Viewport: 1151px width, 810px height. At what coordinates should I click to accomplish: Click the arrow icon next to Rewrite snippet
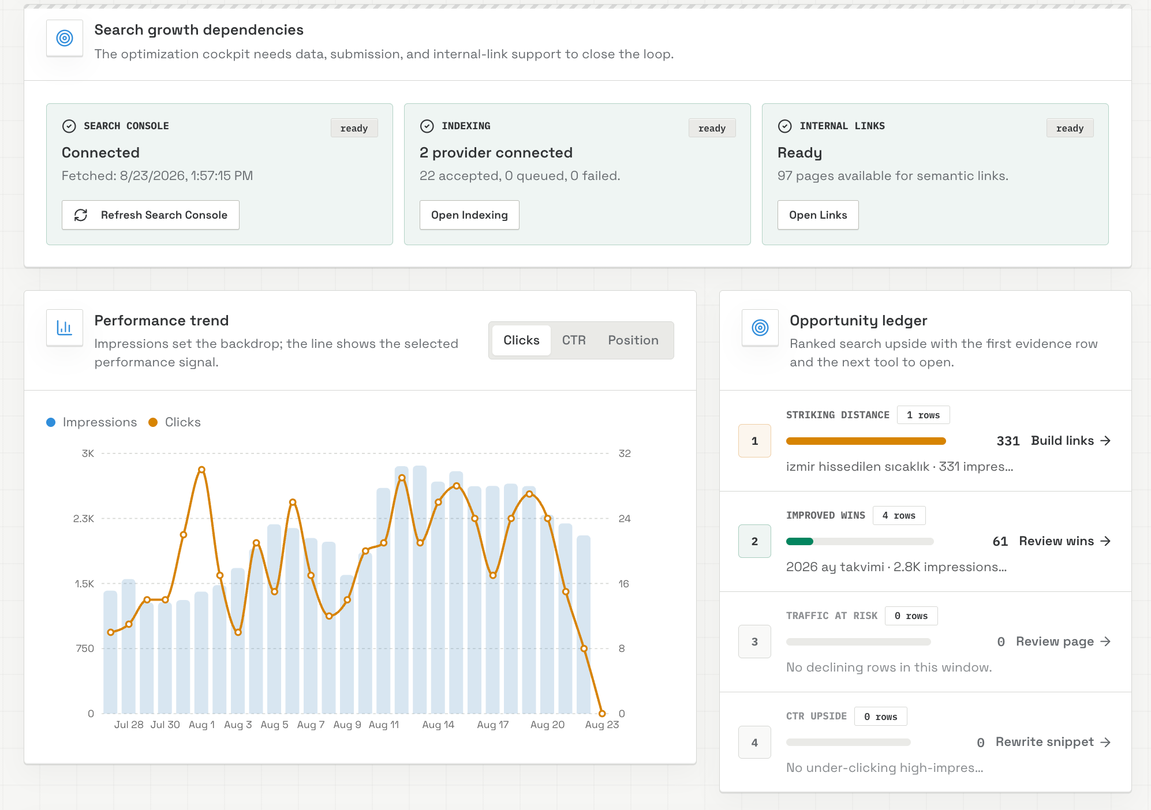coord(1105,742)
